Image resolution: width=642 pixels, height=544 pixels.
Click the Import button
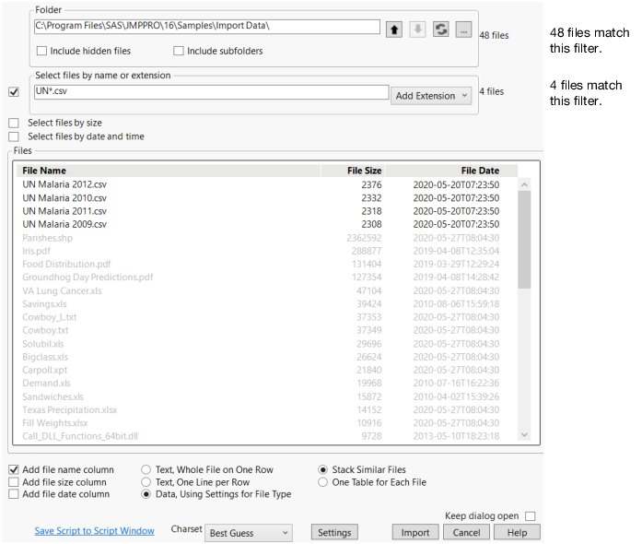(415, 533)
